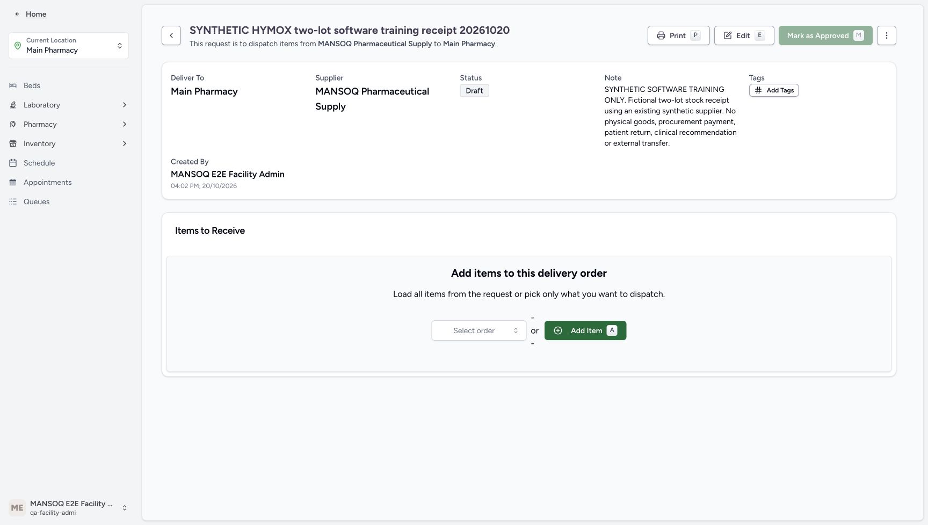
Task: Click 'MANSOQ E2E Facility Admin' under Created By
Action: (228, 174)
